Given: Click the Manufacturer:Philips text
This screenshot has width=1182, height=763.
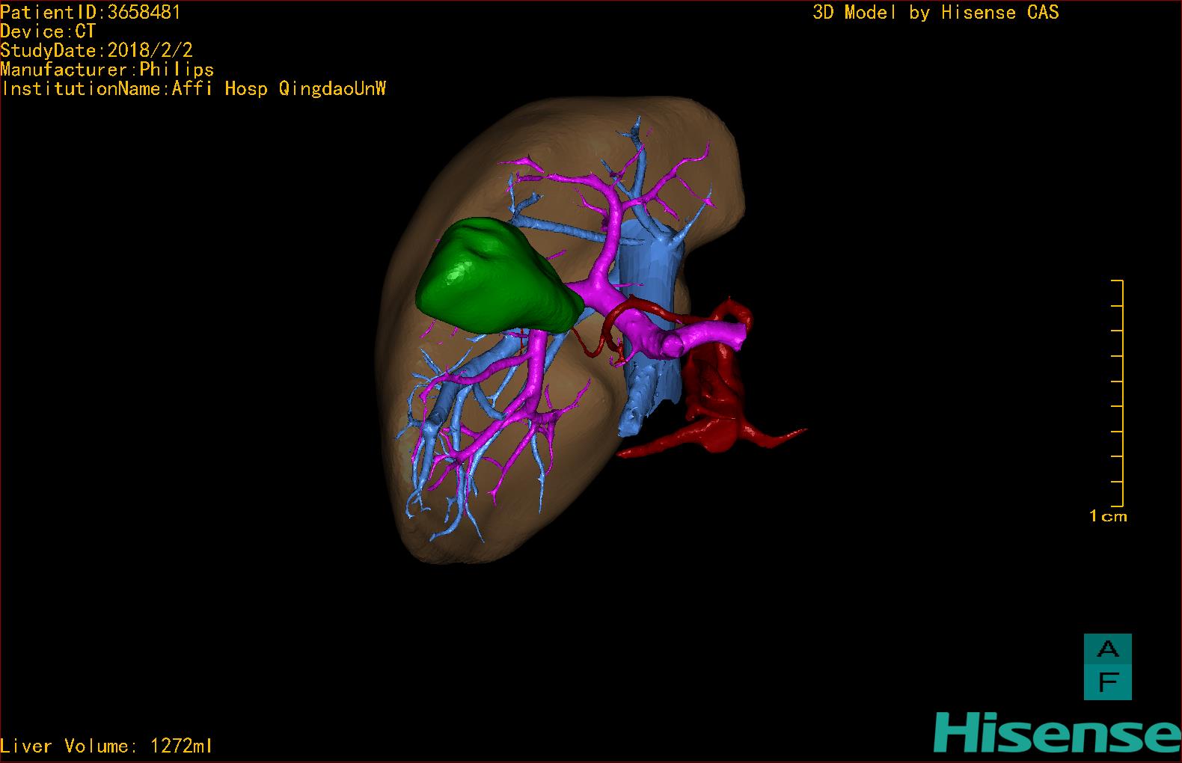Looking at the screenshot, I should click(107, 70).
